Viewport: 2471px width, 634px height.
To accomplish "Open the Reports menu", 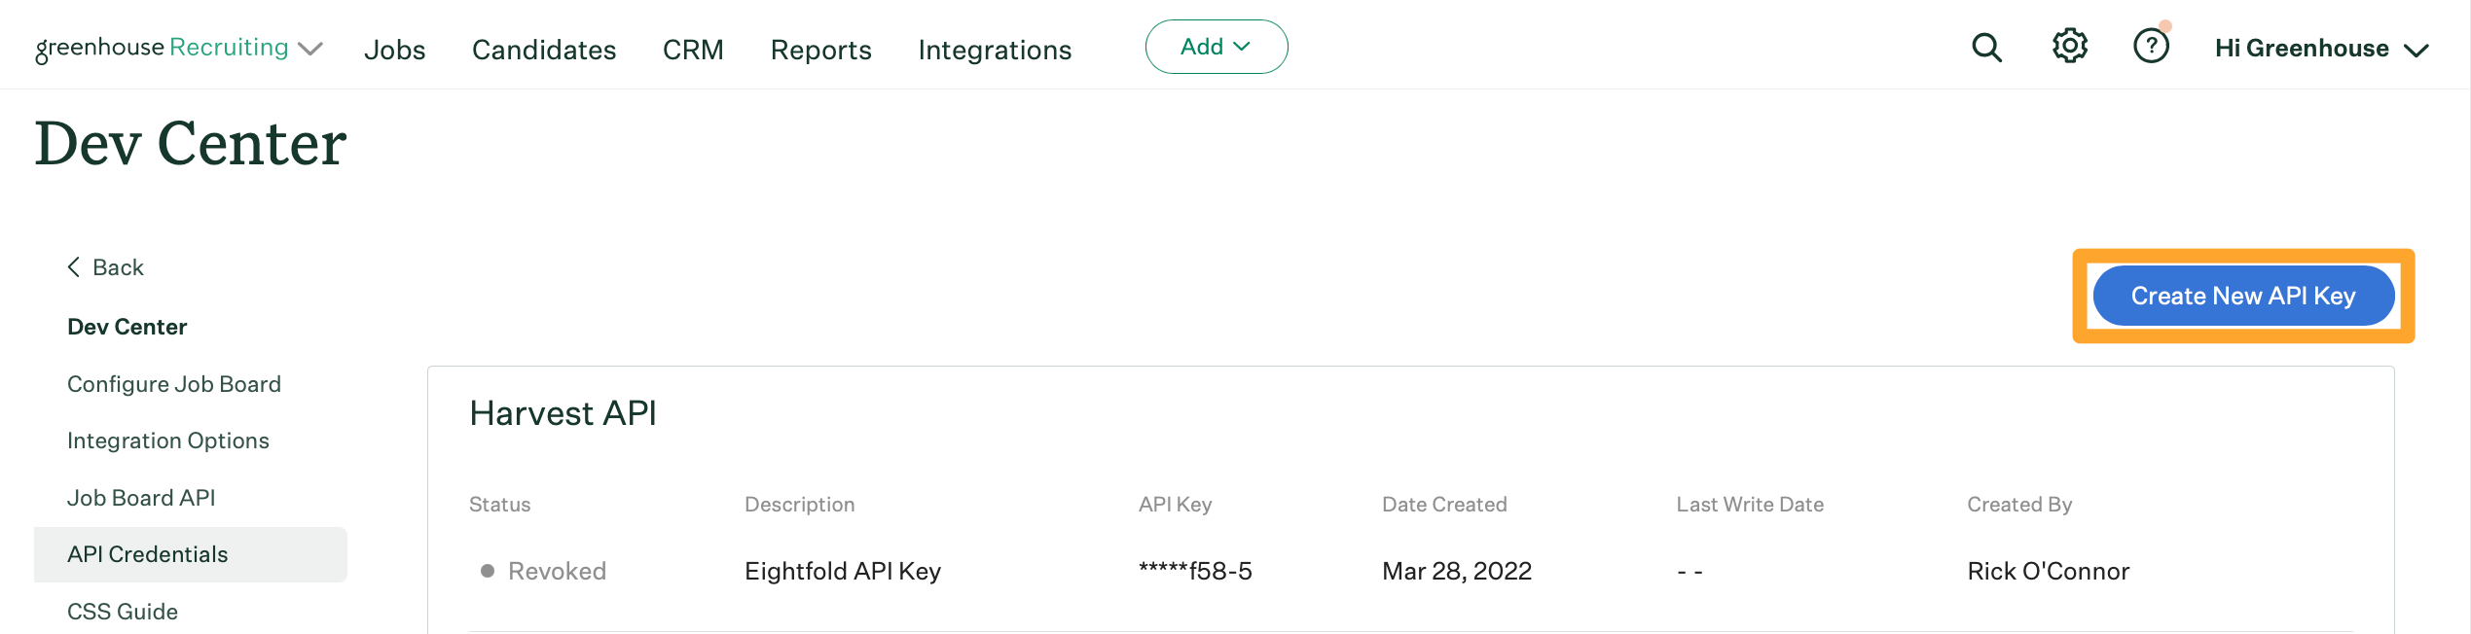I will pos(820,50).
